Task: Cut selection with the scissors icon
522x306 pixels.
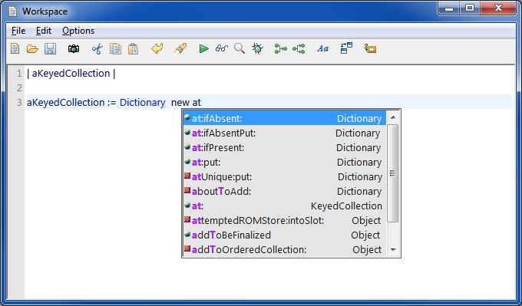Action: [x=97, y=49]
